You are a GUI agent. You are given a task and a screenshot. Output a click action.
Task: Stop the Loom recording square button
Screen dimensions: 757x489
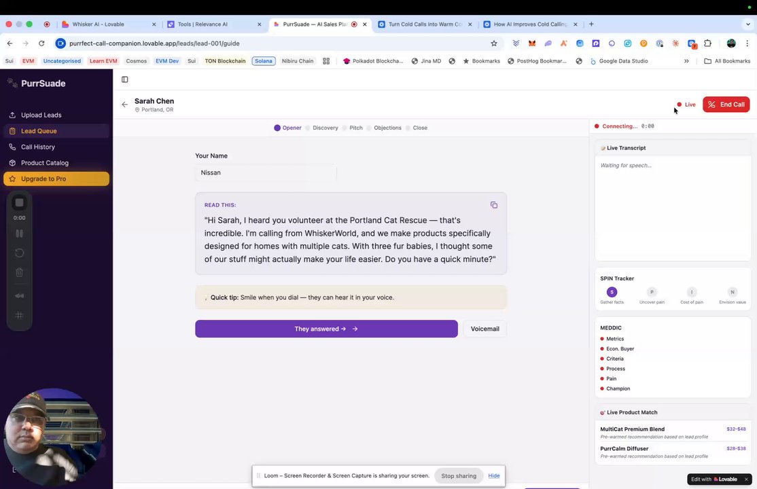click(19, 203)
